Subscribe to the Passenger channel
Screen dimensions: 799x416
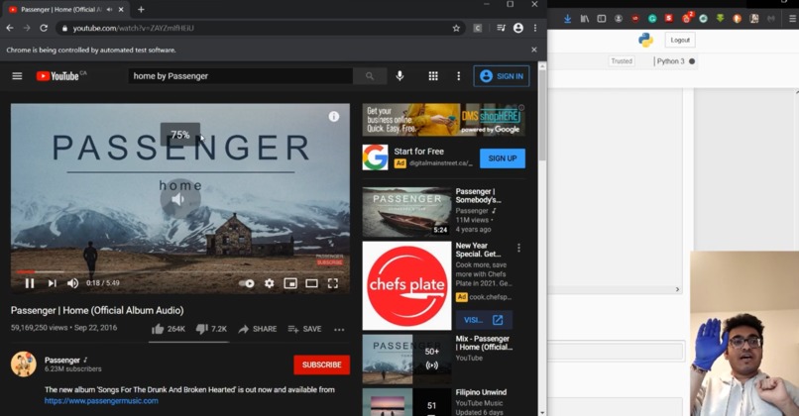321,364
